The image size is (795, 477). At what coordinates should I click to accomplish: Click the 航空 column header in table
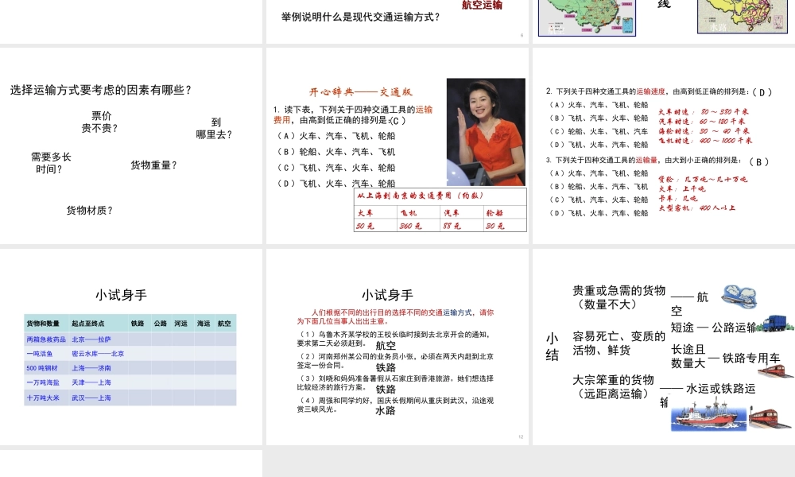coord(224,324)
